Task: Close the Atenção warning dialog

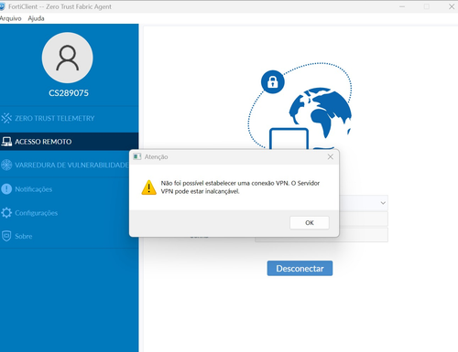Action: [331, 156]
